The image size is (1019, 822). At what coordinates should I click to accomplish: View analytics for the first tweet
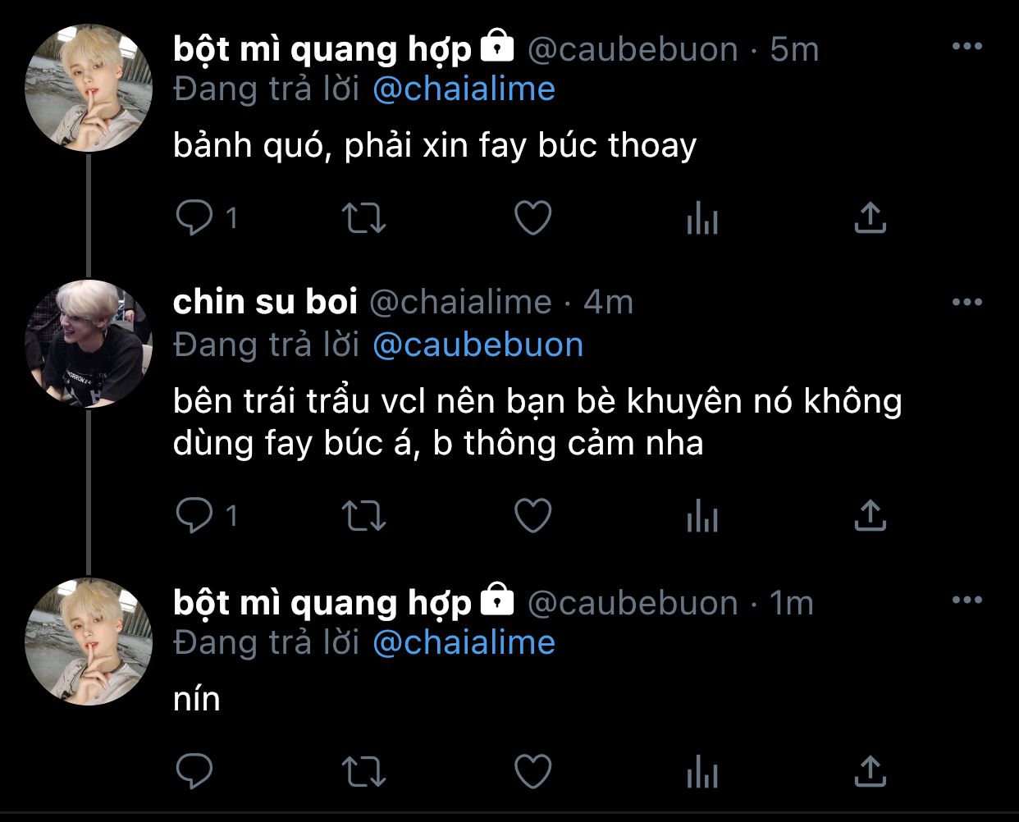[x=702, y=219]
